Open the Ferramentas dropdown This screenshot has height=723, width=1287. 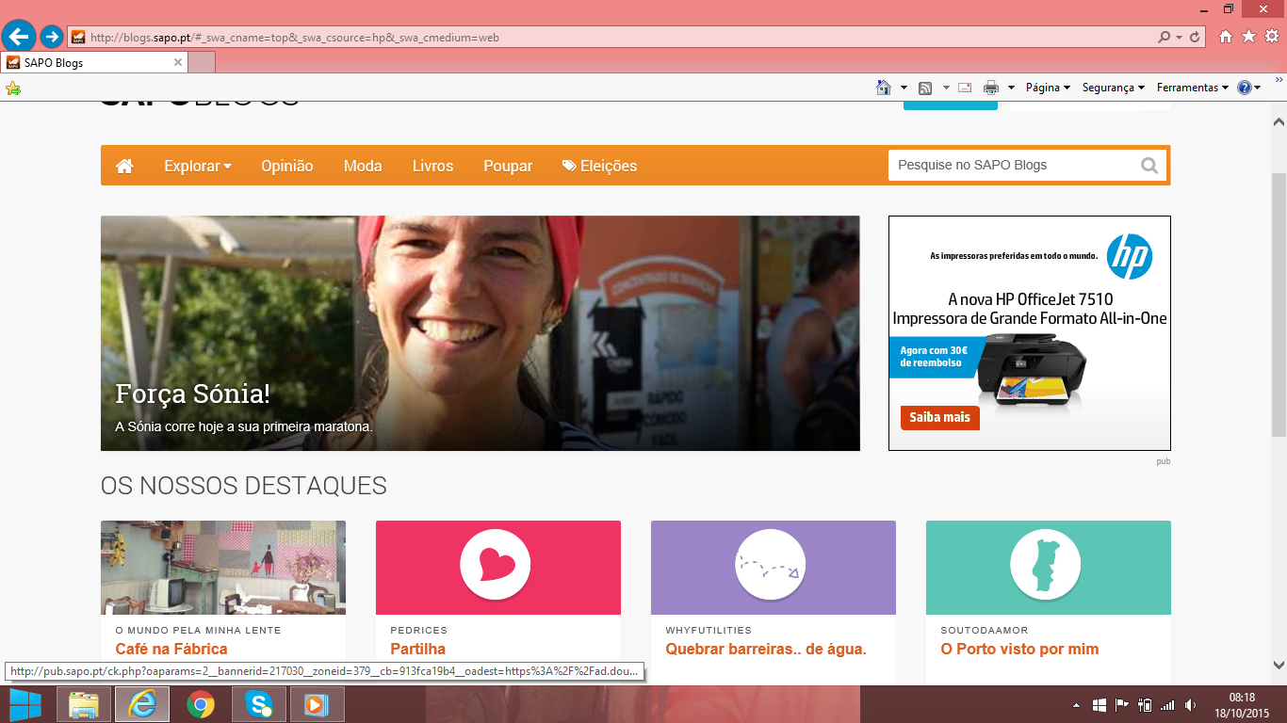click(x=1192, y=88)
